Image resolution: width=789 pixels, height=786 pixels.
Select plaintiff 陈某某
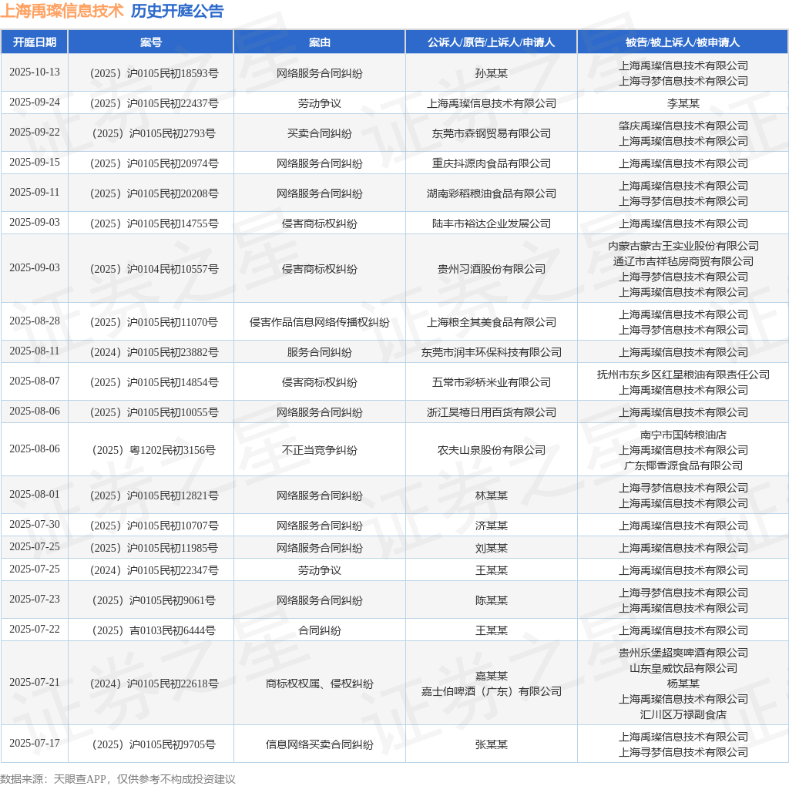[491, 600]
